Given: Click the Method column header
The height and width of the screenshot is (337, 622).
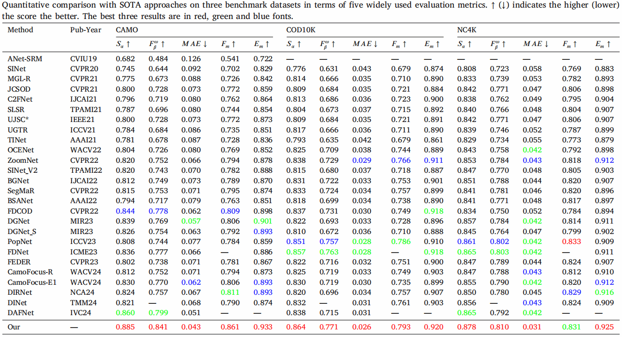Looking at the screenshot, I should (x=20, y=30).
